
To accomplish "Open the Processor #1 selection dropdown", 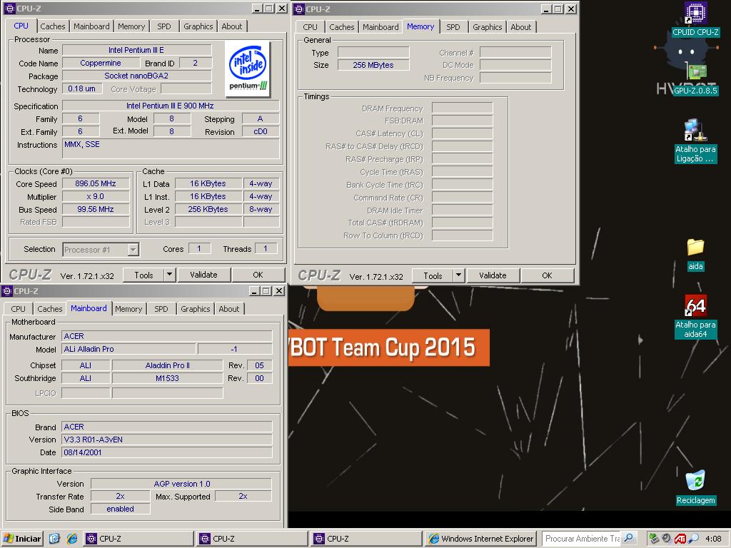I will click(133, 250).
